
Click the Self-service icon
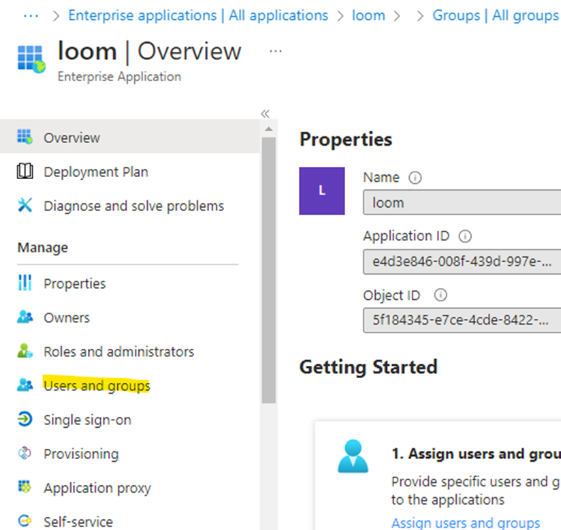[x=25, y=520]
